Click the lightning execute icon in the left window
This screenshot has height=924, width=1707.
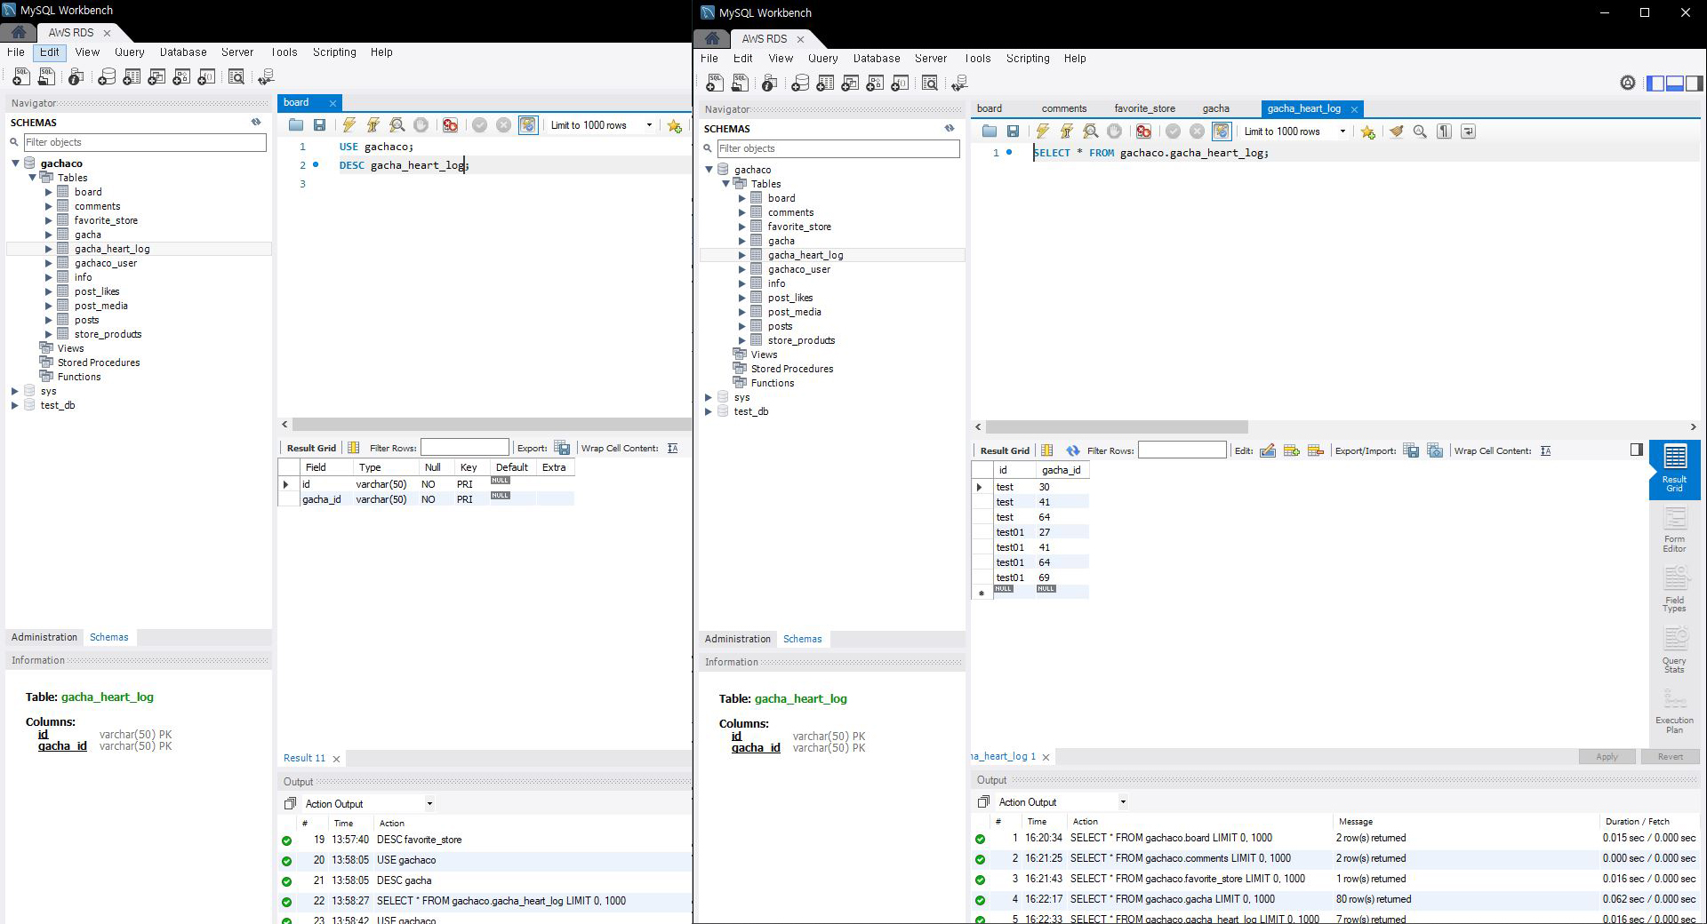pos(349,125)
